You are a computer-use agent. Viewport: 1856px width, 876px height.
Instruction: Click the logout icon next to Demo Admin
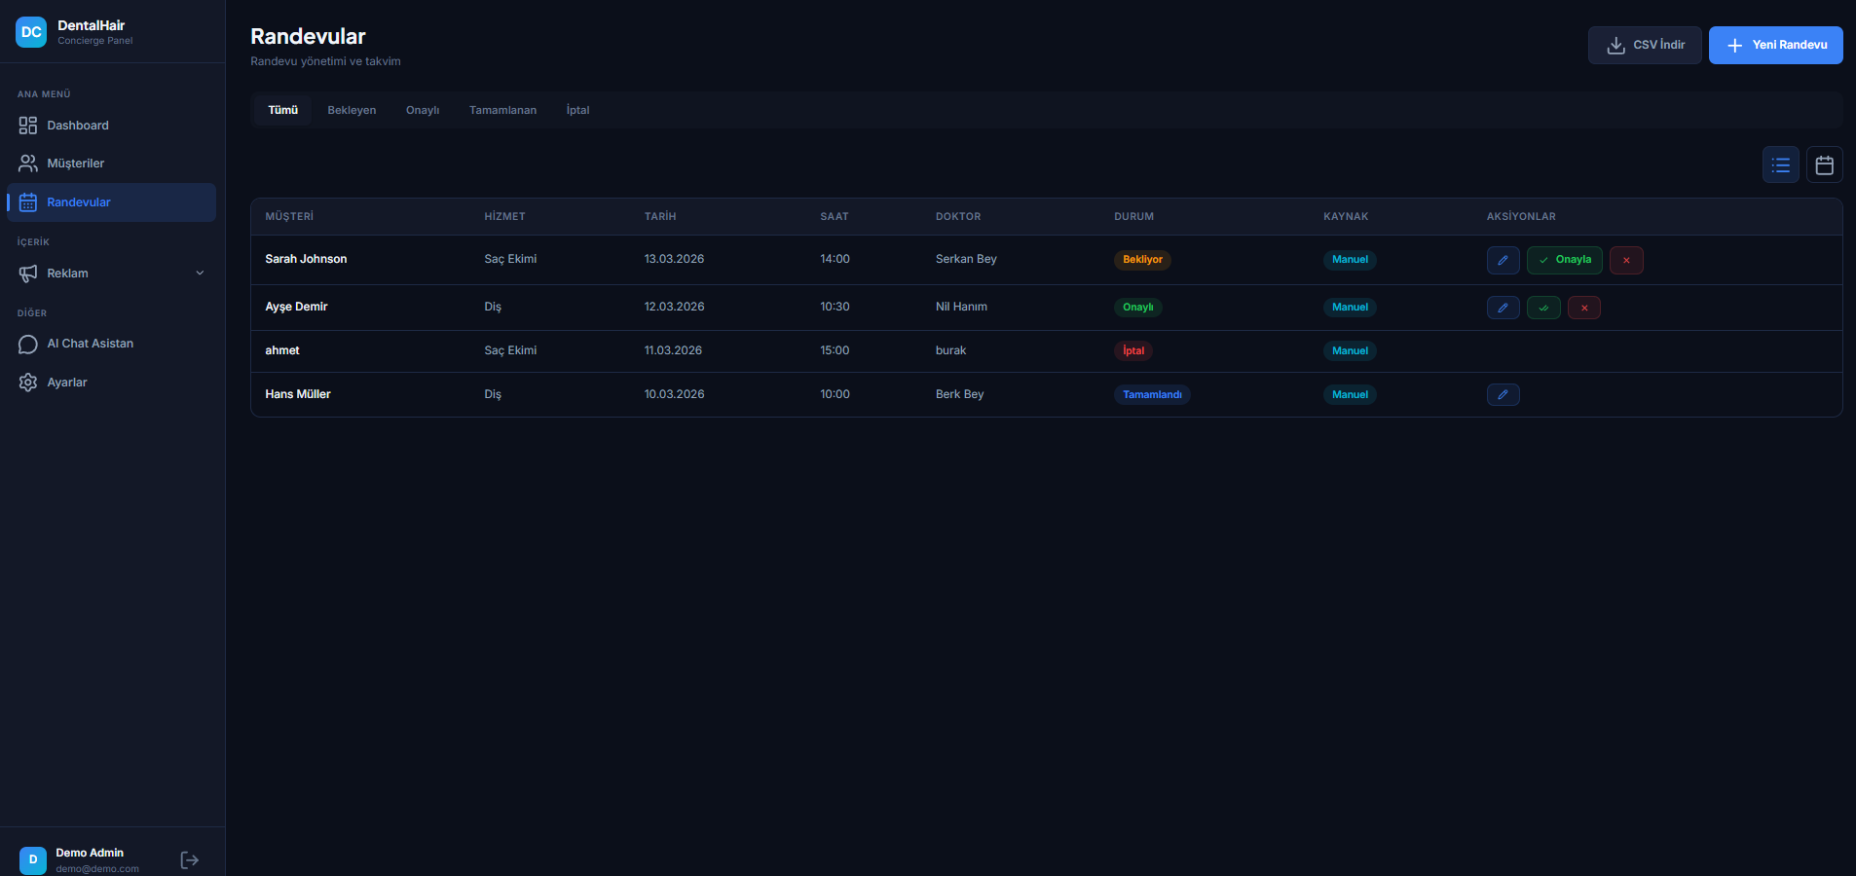pos(190,859)
